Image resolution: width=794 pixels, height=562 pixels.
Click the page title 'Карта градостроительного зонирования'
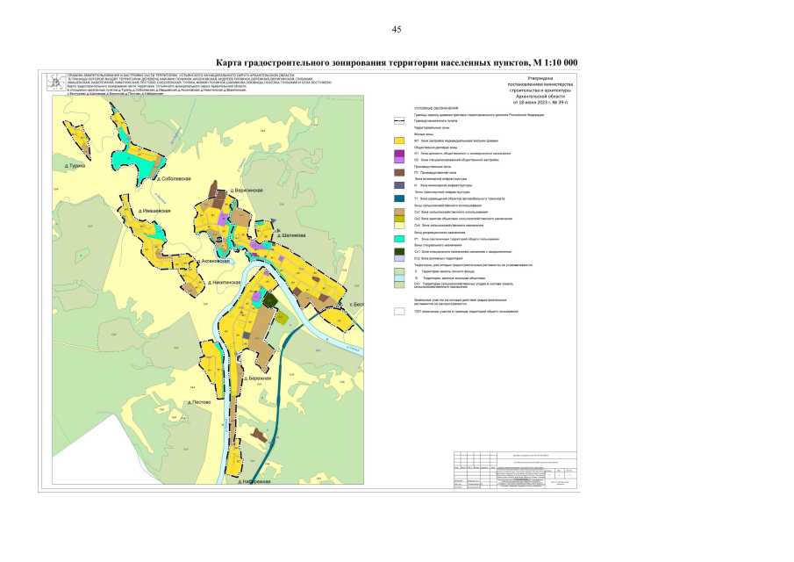[301, 63]
